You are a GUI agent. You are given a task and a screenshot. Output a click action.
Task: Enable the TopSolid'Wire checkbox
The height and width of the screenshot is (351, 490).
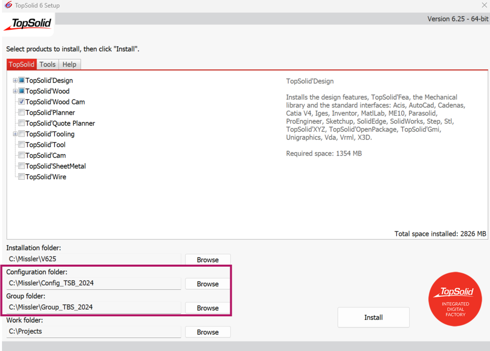coord(22,177)
